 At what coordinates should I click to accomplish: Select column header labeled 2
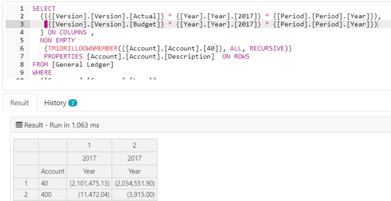click(x=134, y=145)
